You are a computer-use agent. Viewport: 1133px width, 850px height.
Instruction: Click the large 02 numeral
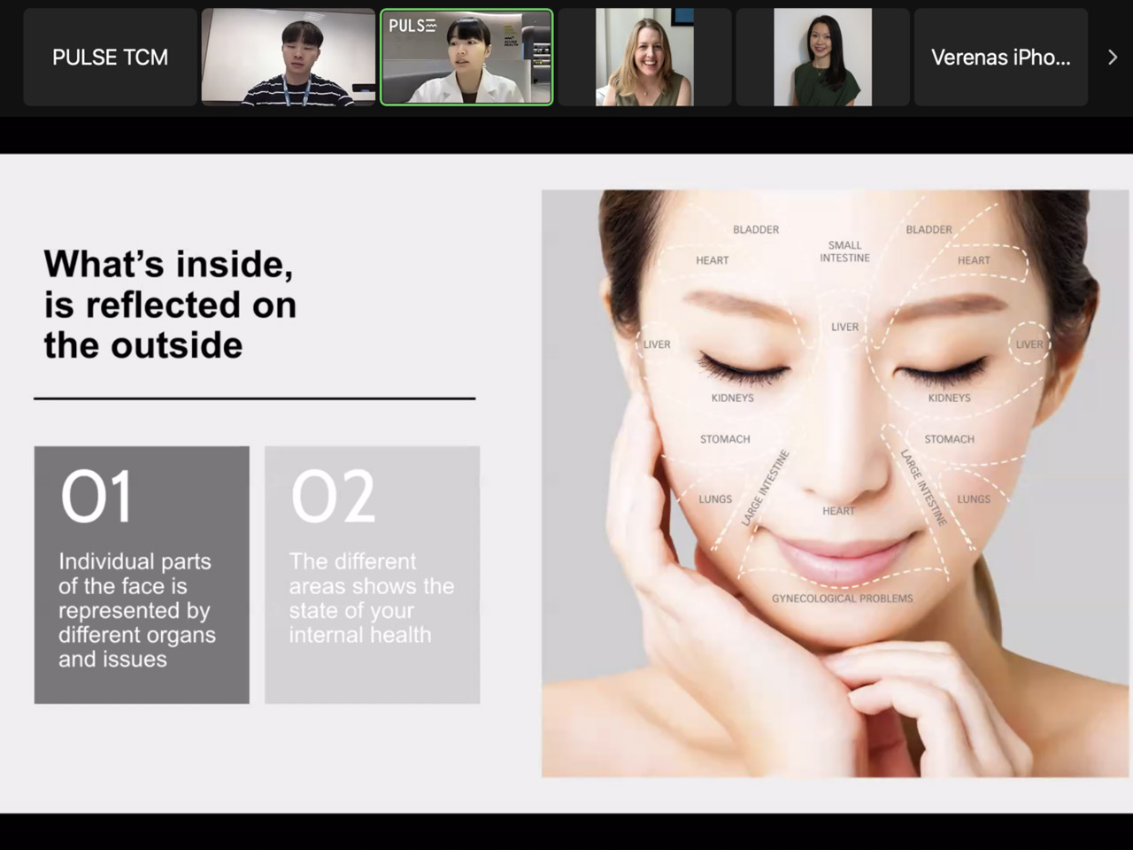333,497
